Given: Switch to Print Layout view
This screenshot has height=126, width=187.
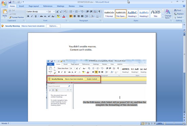Looking at the screenshot, I should pyautogui.click(x=143, y=124).
